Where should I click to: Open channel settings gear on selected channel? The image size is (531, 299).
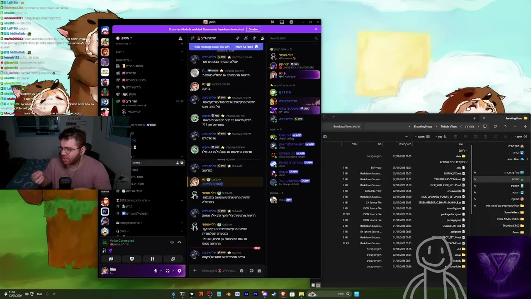click(182, 163)
